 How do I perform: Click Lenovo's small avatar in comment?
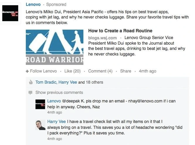[x=40, y=105]
